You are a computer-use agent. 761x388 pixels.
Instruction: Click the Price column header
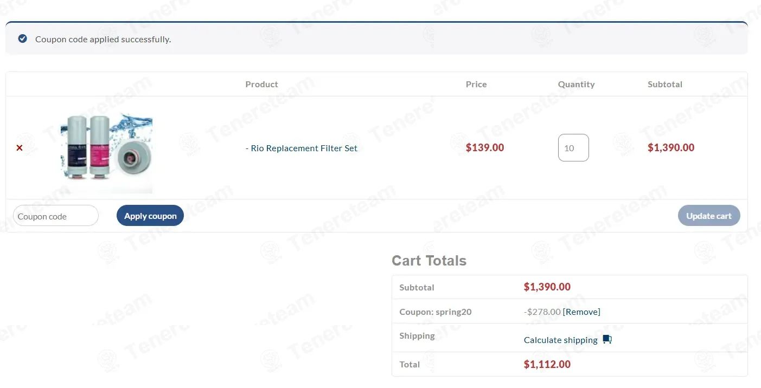click(x=476, y=85)
